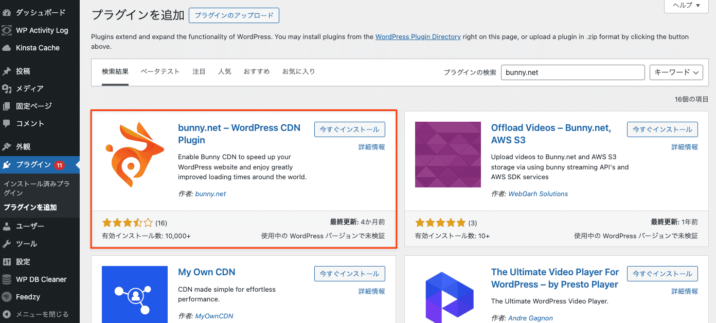Image resolution: width=716 pixels, height=323 pixels.
Task: Open the キーワード search filter dropdown
Action: pos(676,72)
